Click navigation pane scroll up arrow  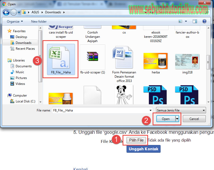(x=40, y=28)
